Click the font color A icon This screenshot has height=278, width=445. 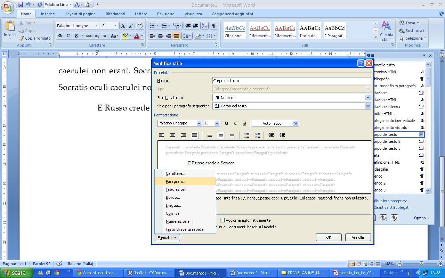pos(136,36)
